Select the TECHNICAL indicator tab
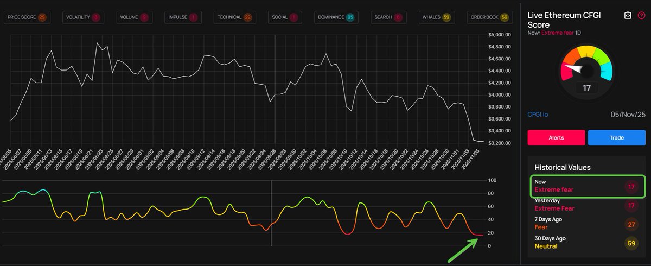 [x=234, y=17]
